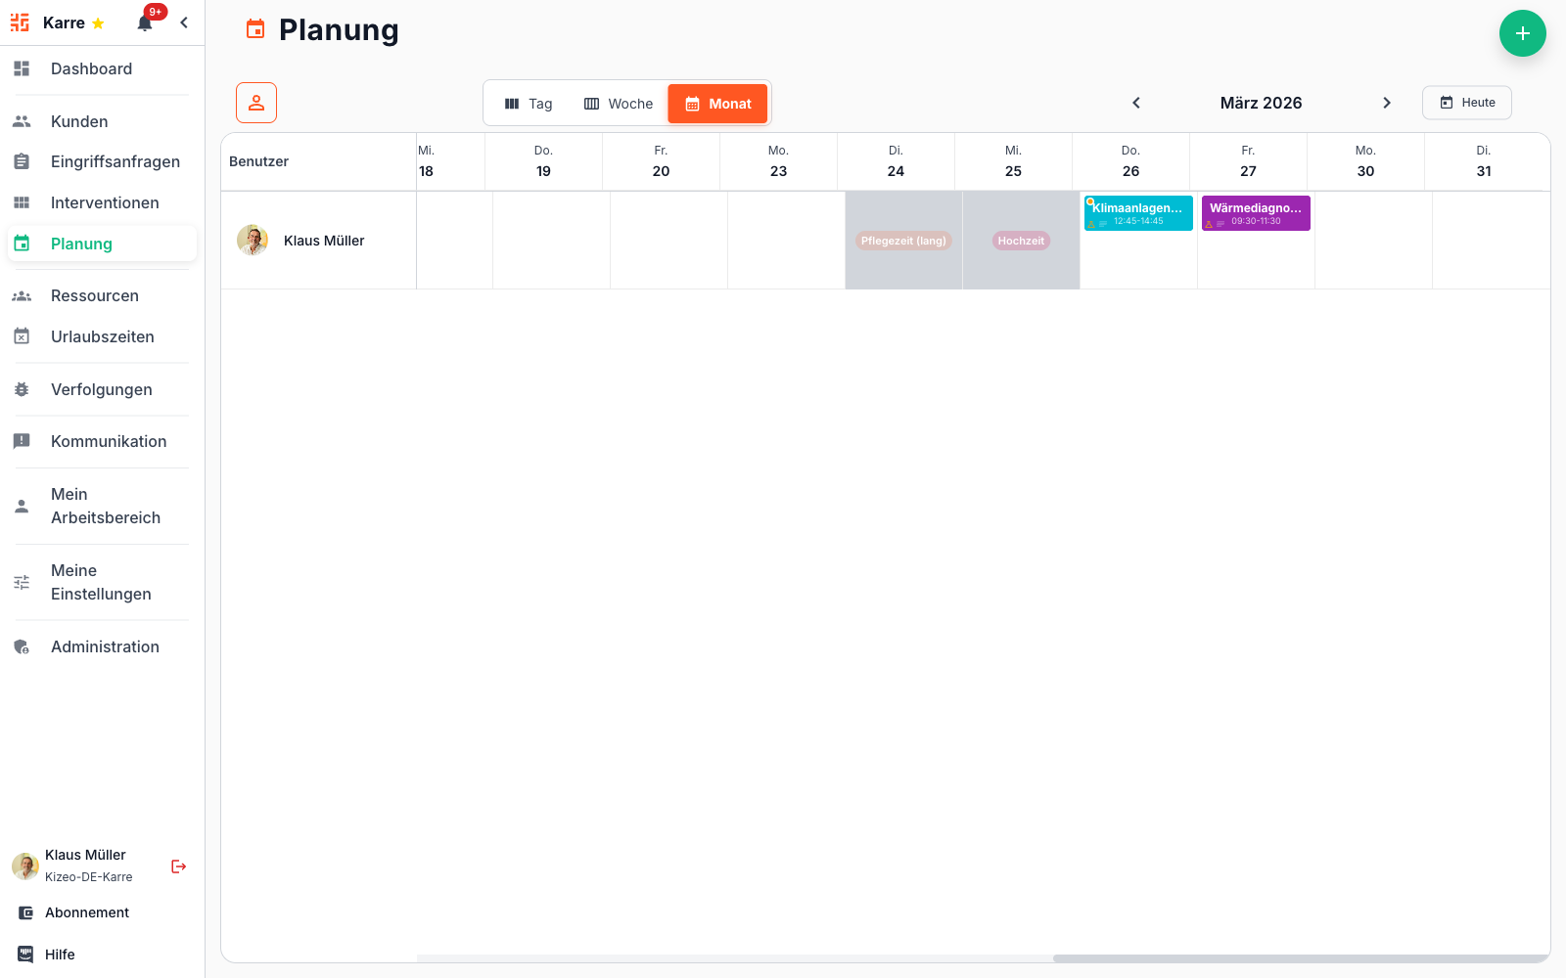Select the Verfolgungen tracking icon in sidebar
Viewport: 1566px width, 978px height.
click(x=22, y=389)
